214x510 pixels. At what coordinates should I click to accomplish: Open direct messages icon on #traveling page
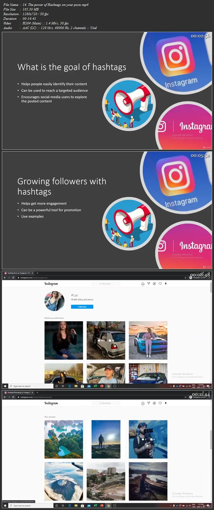click(x=148, y=403)
